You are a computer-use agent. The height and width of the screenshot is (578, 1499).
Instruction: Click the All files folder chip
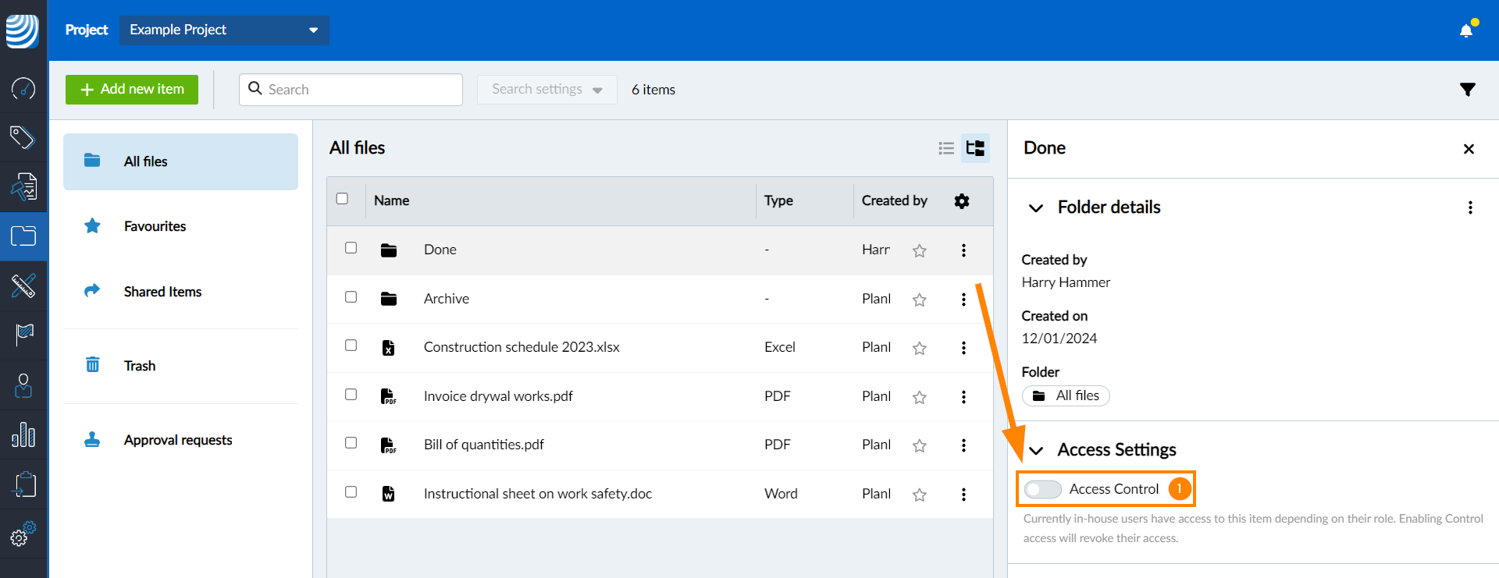1066,396
